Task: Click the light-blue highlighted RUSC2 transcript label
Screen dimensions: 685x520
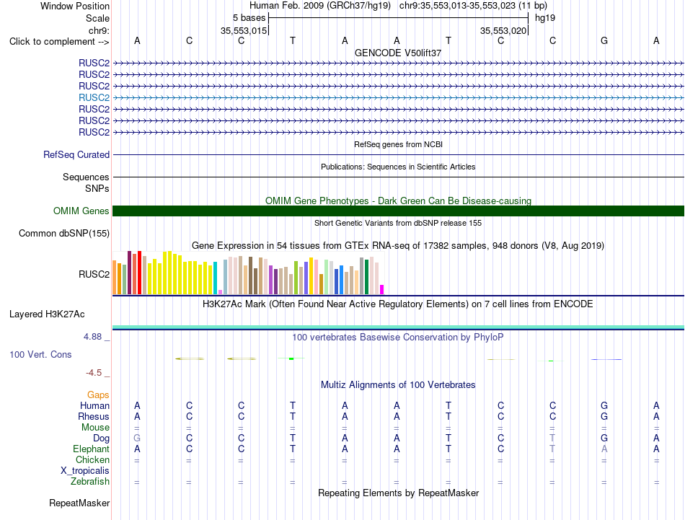Action: click(x=94, y=97)
